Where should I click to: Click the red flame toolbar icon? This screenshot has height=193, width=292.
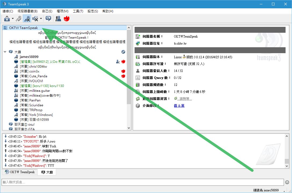66,19
